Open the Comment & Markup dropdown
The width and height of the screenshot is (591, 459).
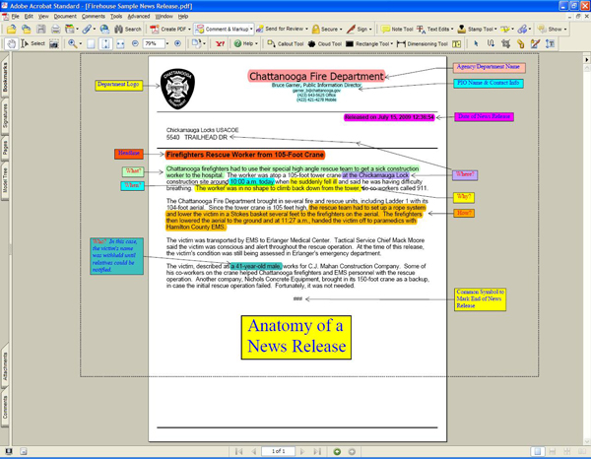pyautogui.click(x=251, y=29)
